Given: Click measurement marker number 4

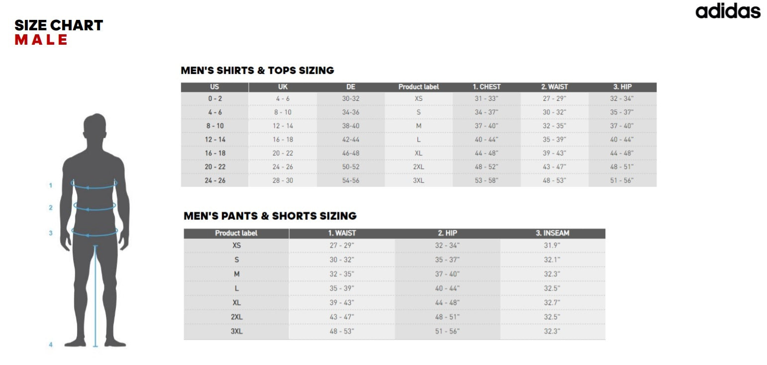Looking at the screenshot, I should [x=50, y=344].
